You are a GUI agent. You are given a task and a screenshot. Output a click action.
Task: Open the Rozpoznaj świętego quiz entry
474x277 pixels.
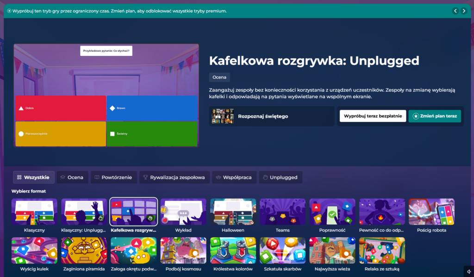(x=272, y=116)
